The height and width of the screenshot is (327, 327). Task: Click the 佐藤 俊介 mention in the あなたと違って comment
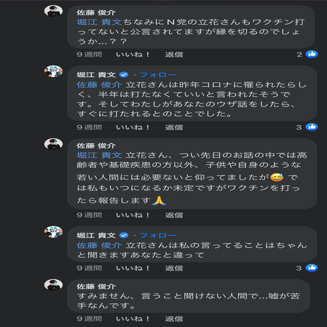point(99,245)
